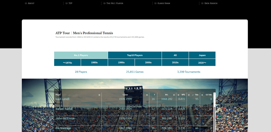
Task: Click the Rafael Nadal player row
Action: point(65,109)
